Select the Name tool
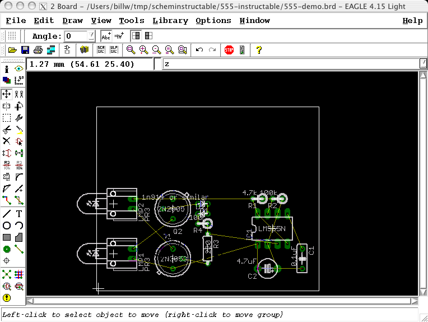This screenshot has height=322, width=428. point(7,165)
